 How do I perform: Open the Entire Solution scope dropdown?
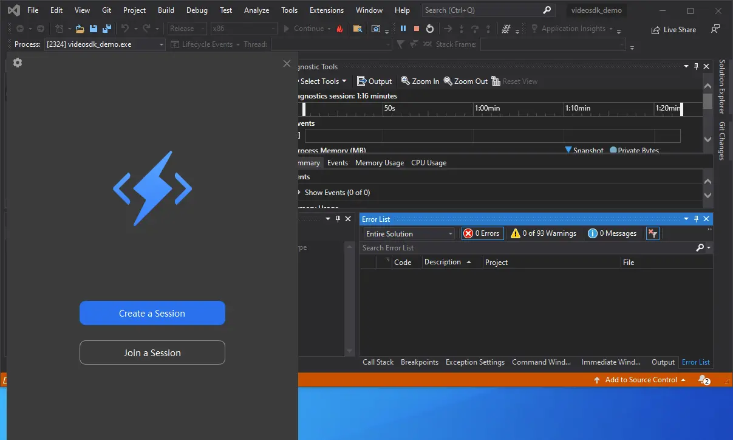coord(408,233)
